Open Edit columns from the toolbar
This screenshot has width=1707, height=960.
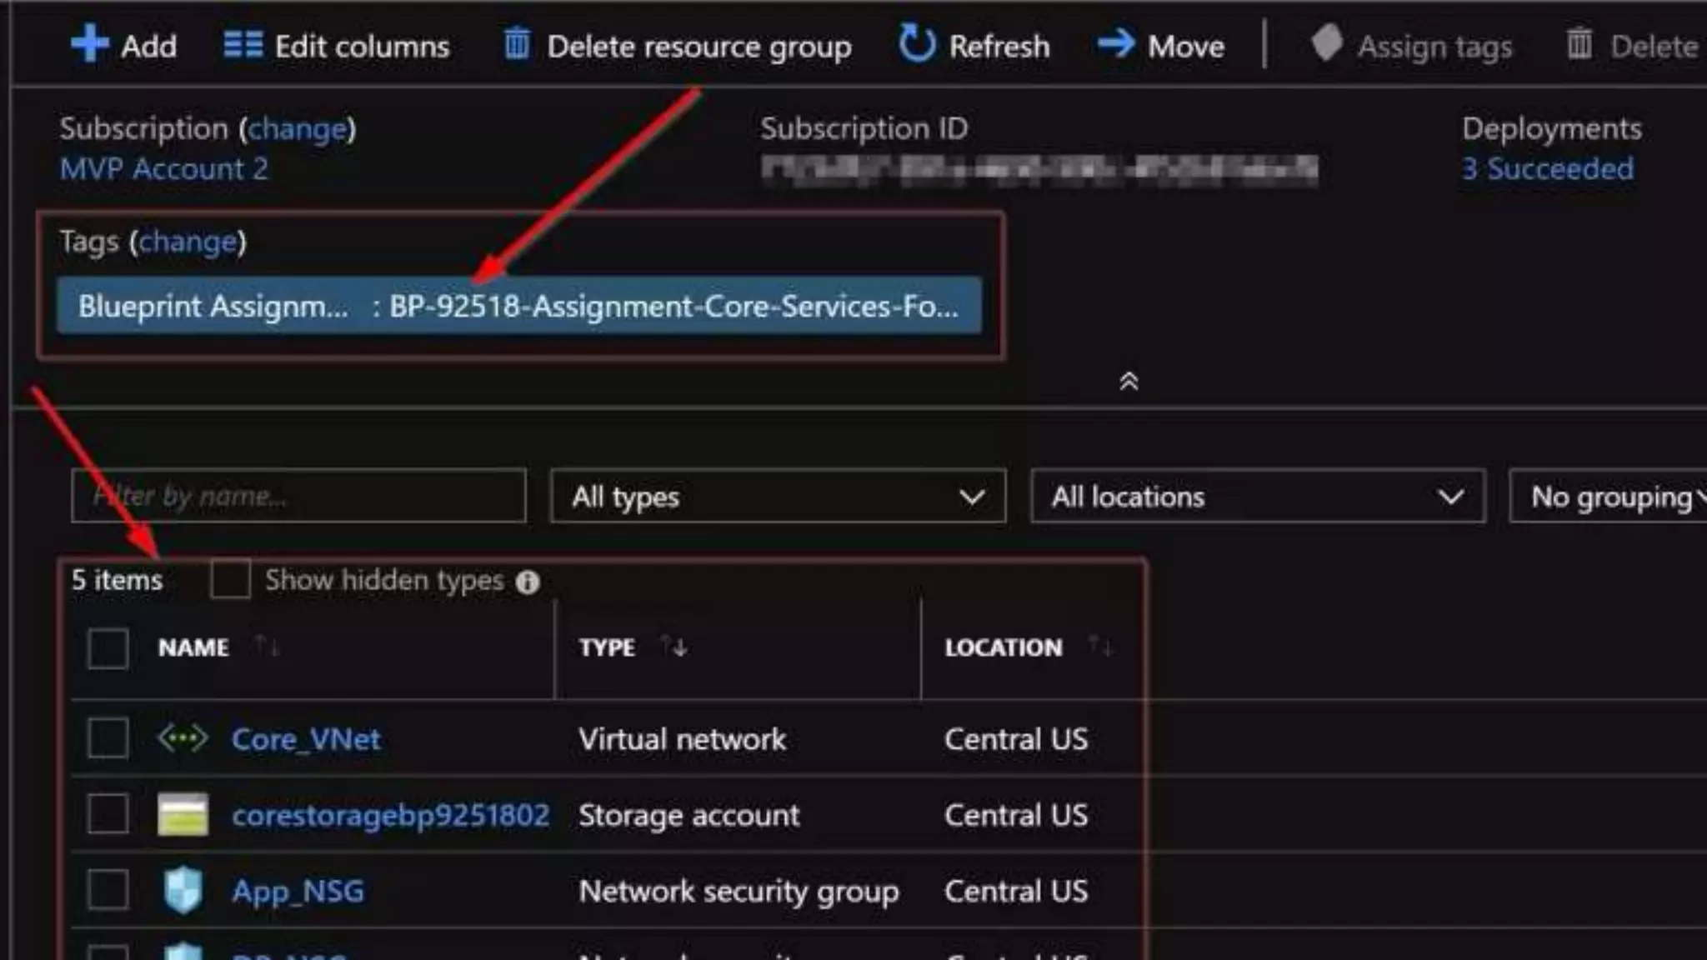click(337, 46)
